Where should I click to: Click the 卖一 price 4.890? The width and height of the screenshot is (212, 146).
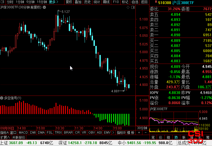(175, 35)
